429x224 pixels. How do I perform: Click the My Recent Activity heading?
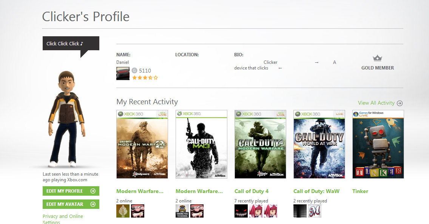(x=147, y=102)
